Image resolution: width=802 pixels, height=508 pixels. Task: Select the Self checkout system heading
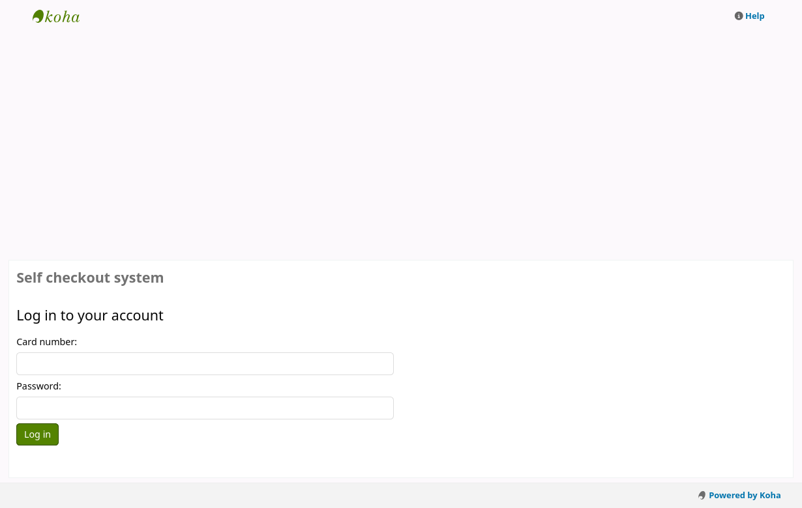[x=90, y=278]
